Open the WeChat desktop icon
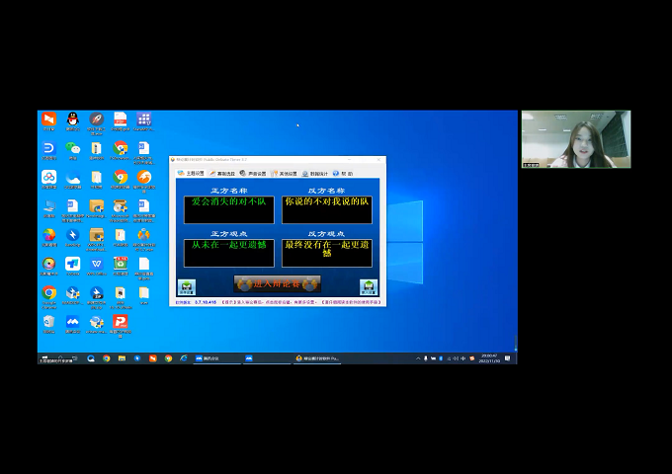Viewport: 672px width, 474px height. pyautogui.click(x=72, y=148)
